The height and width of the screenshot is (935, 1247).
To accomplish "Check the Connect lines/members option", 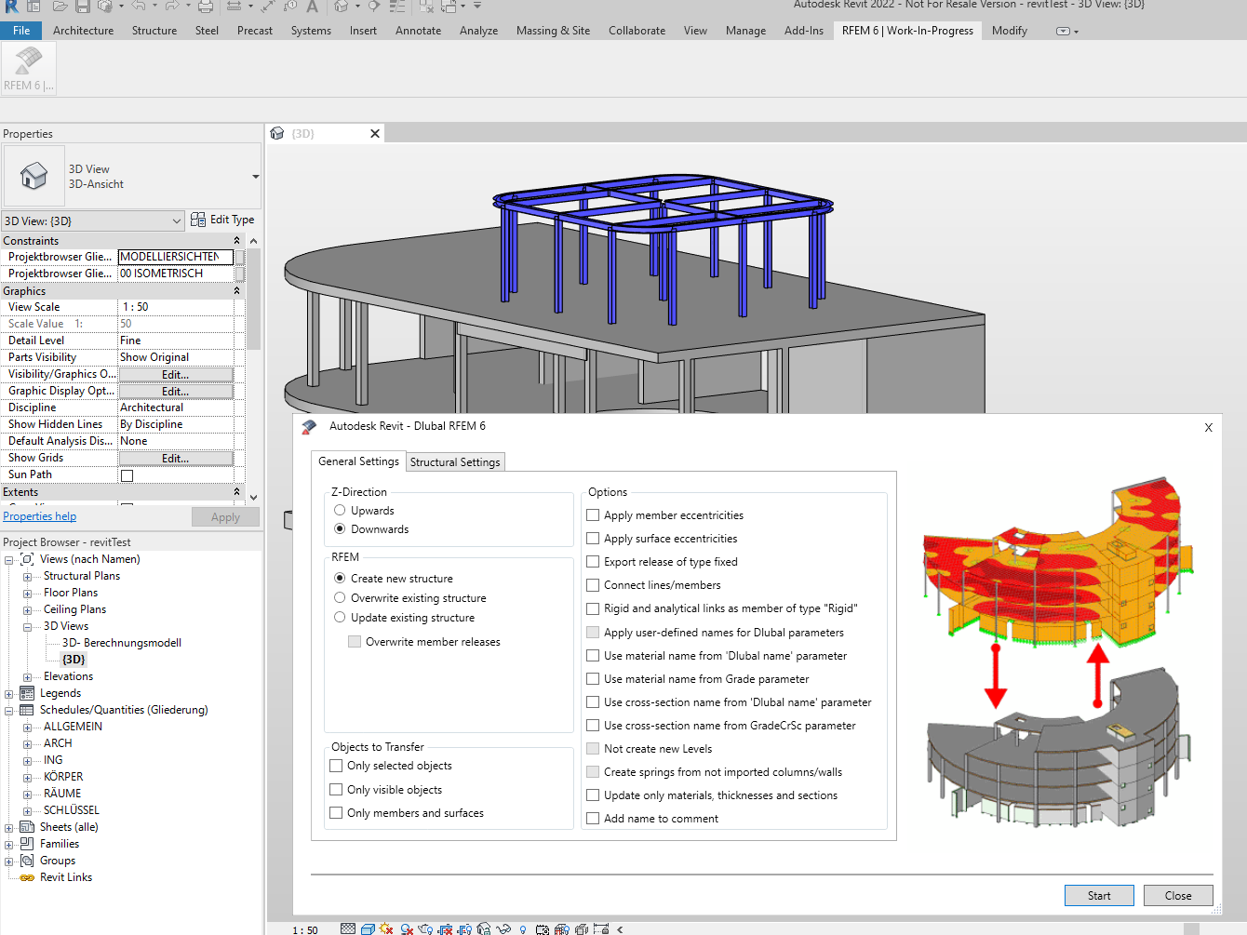I will pyautogui.click(x=593, y=585).
